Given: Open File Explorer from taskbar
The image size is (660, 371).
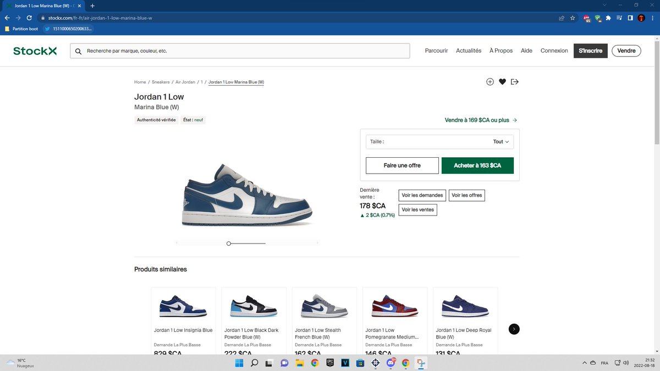Looking at the screenshot, I should click(x=300, y=363).
